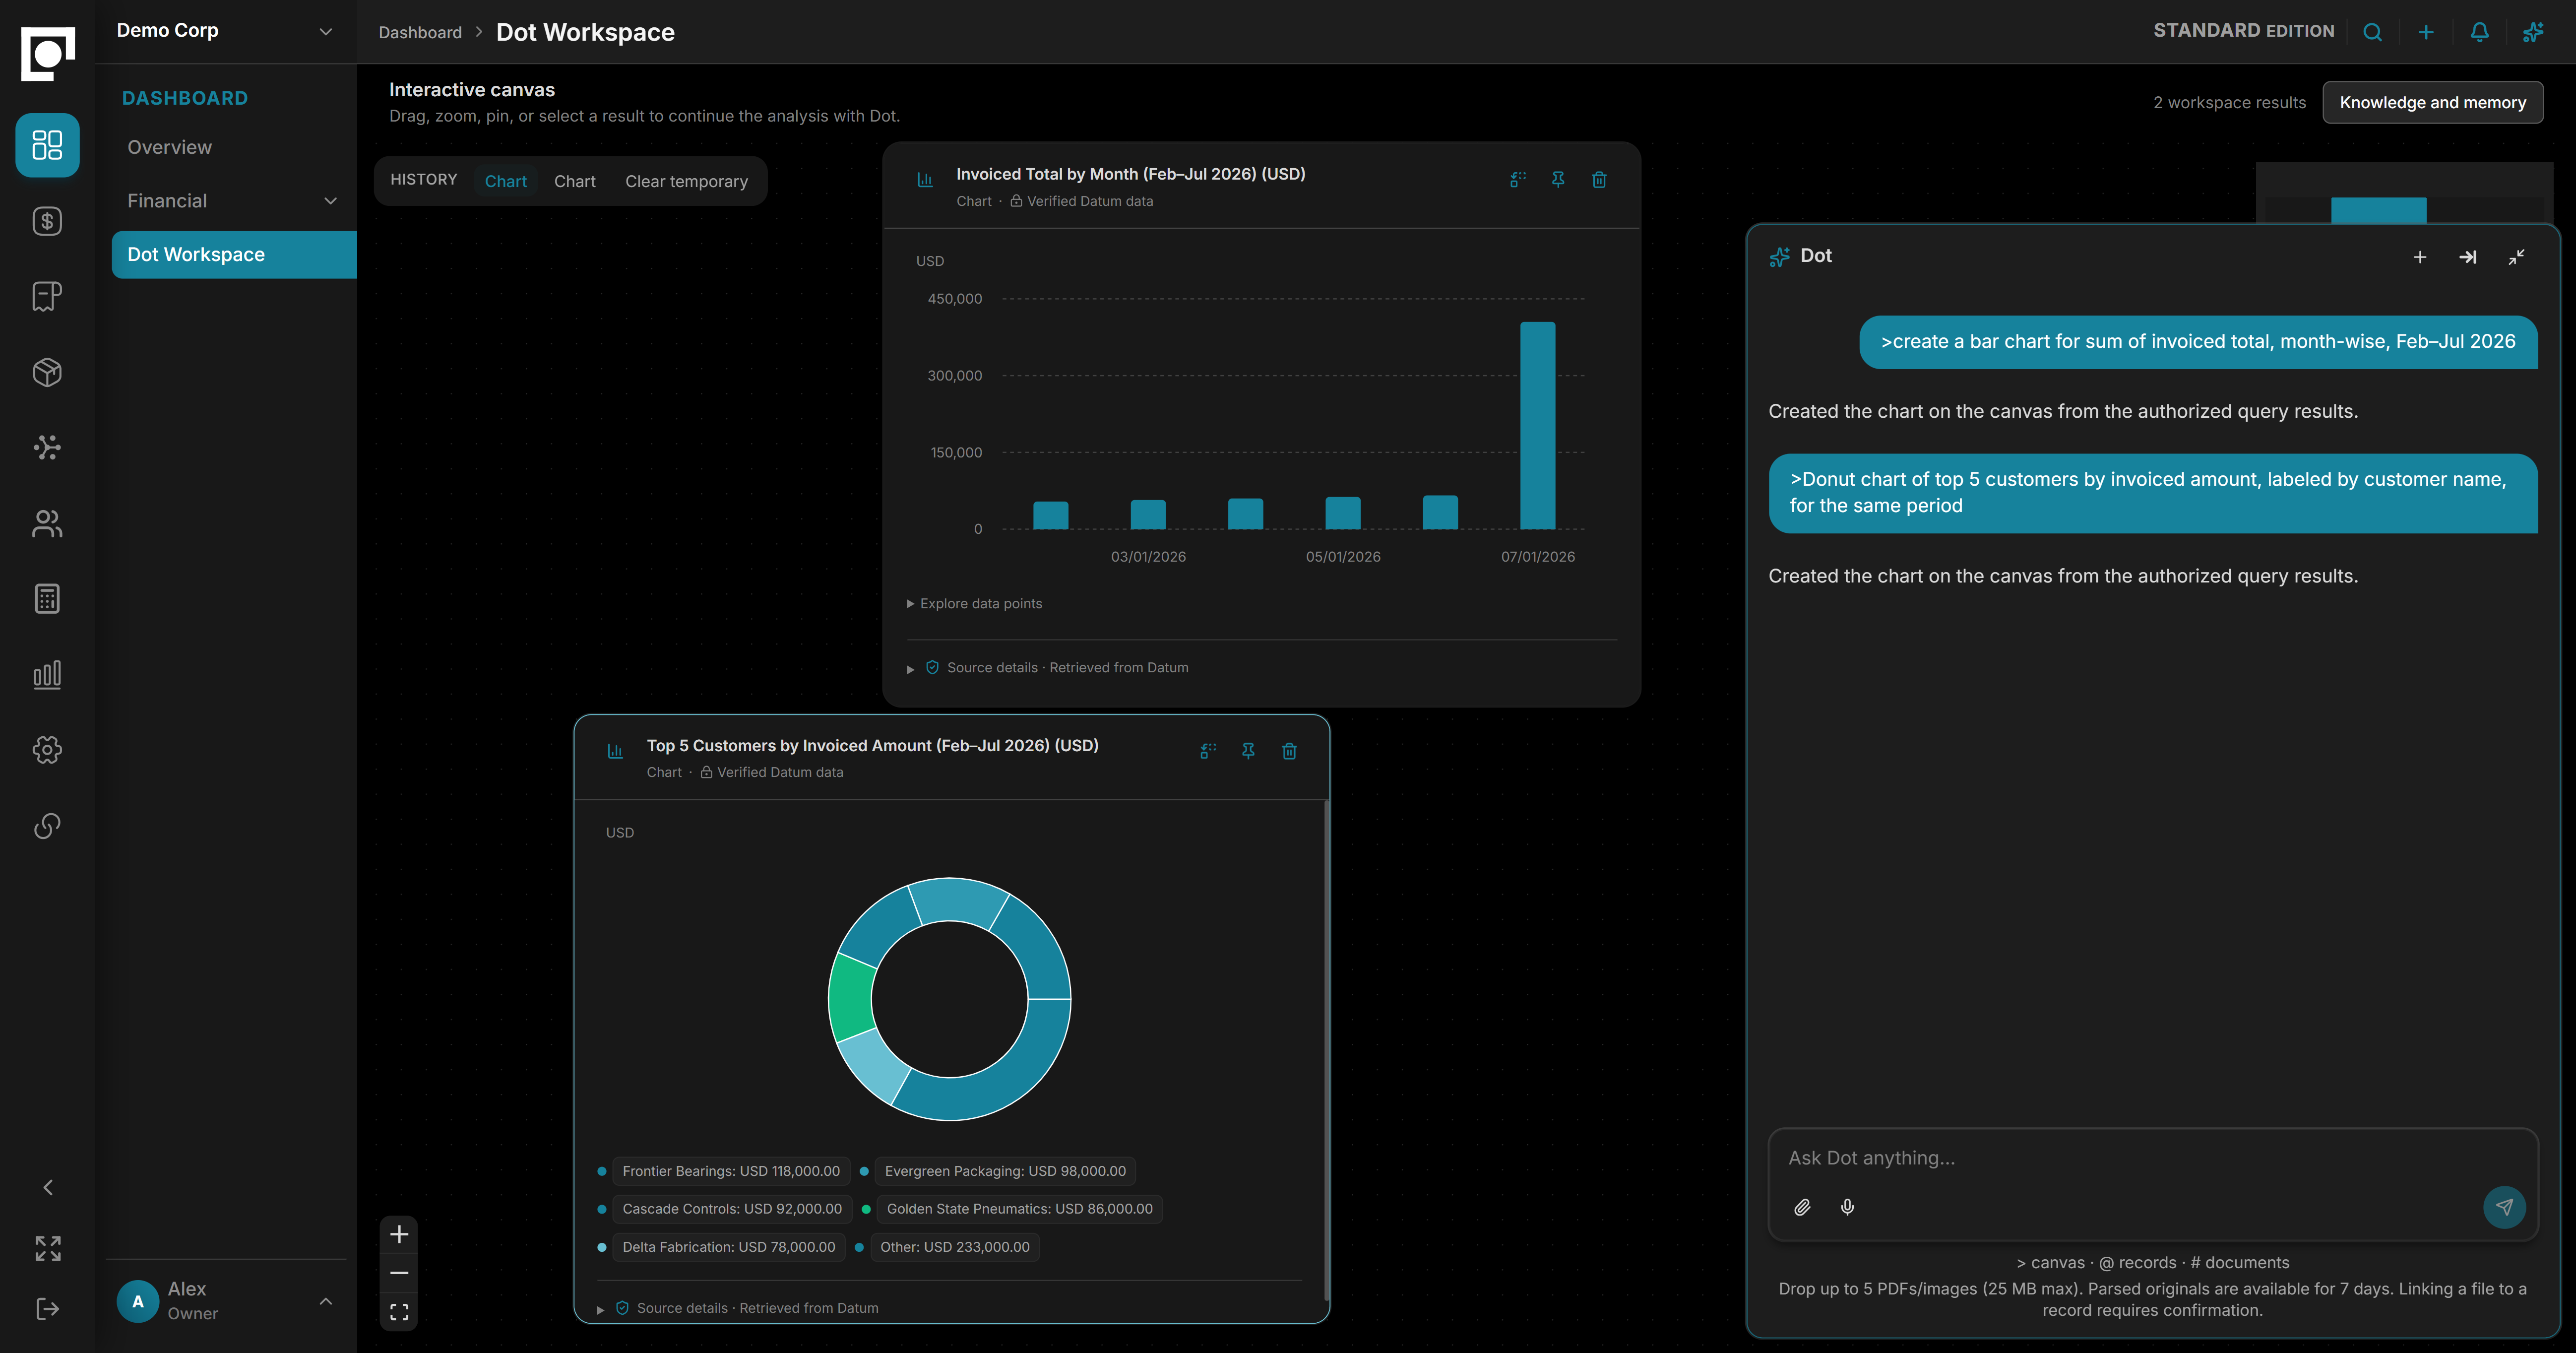Toggle fullscreen icon in left sidebar
2576x1353 pixels.
click(x=47, y=1248)
